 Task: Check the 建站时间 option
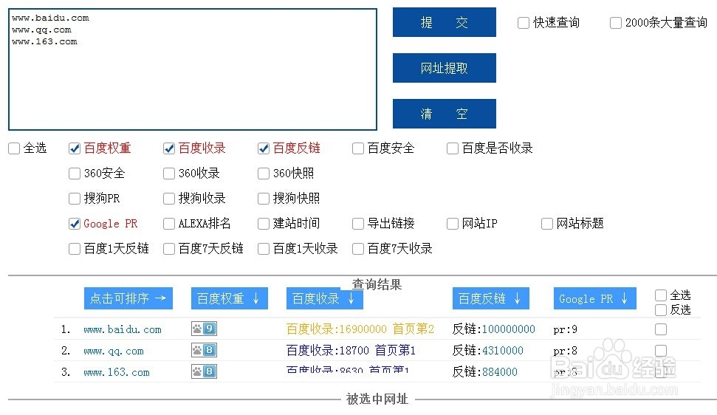click(264, 224)
